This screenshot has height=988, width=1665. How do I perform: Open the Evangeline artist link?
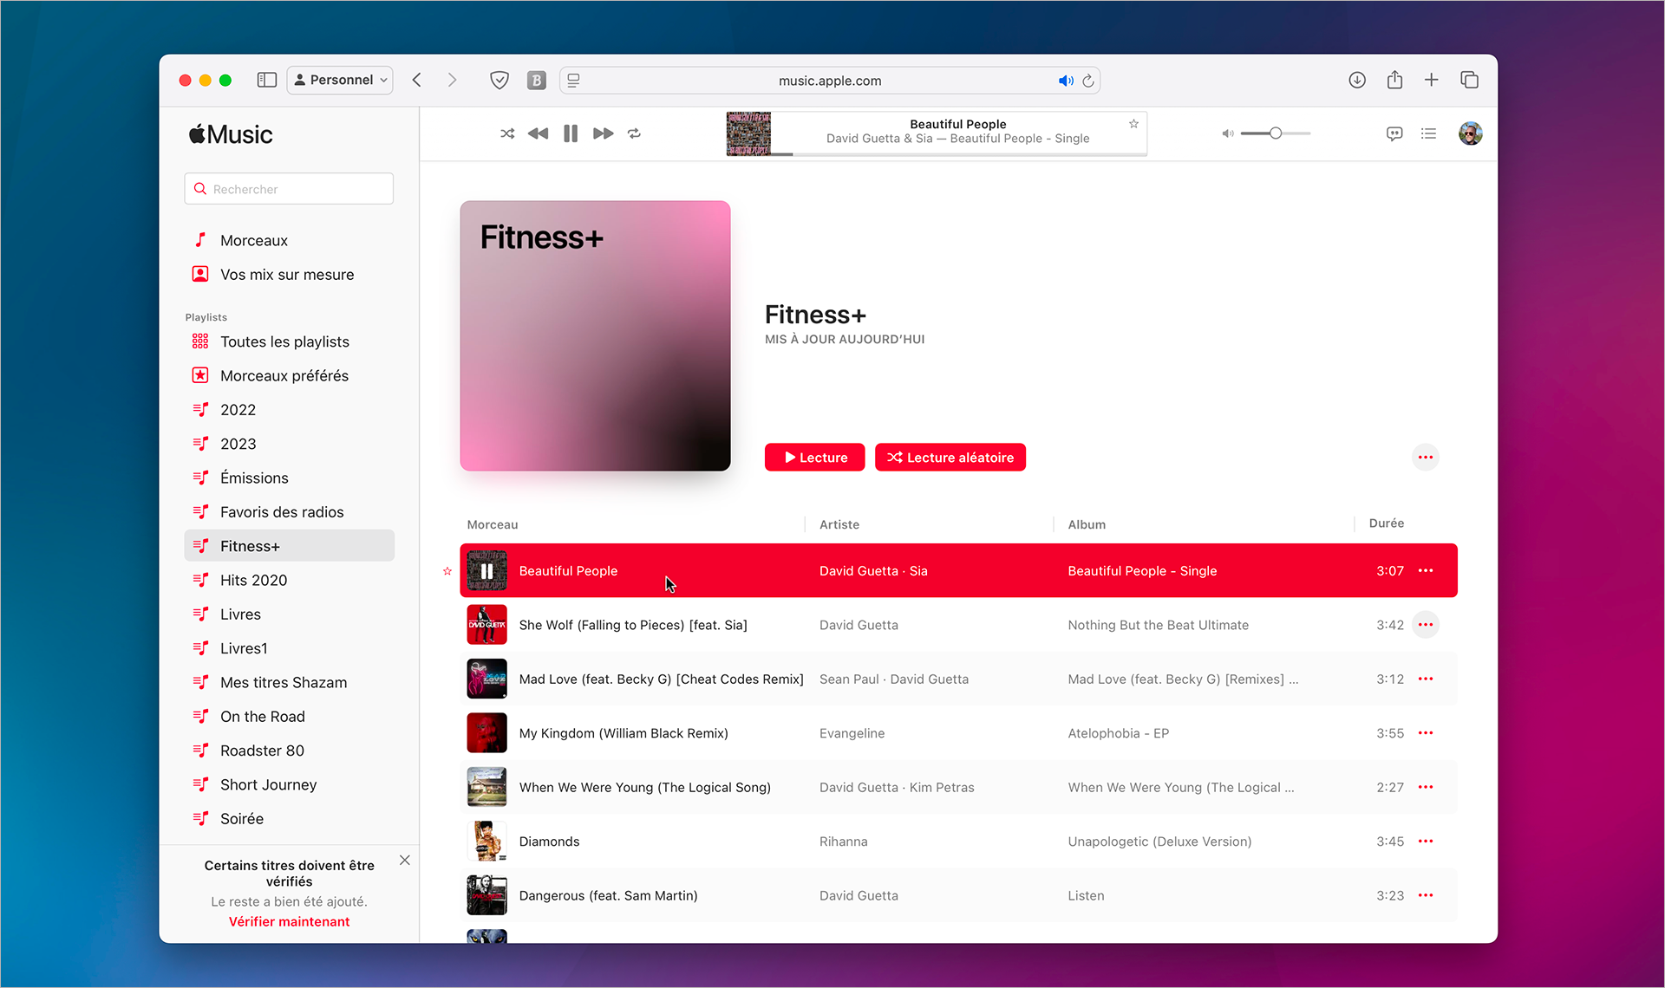[x=852, y=733]
